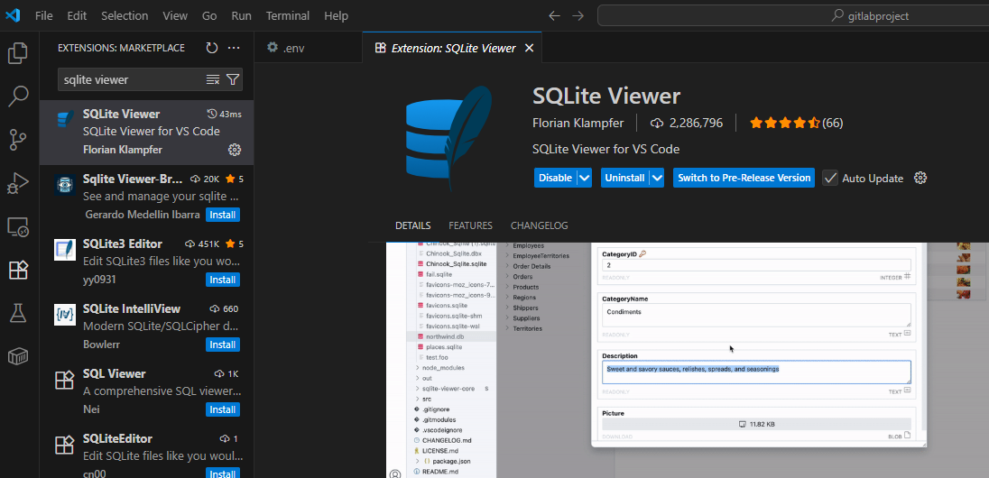Switch to the .env editor tab
The image size is (989, 478).
point(309,48)
